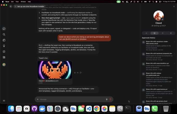
Task: Open the Muse application menu
Action: coord(7,2)
